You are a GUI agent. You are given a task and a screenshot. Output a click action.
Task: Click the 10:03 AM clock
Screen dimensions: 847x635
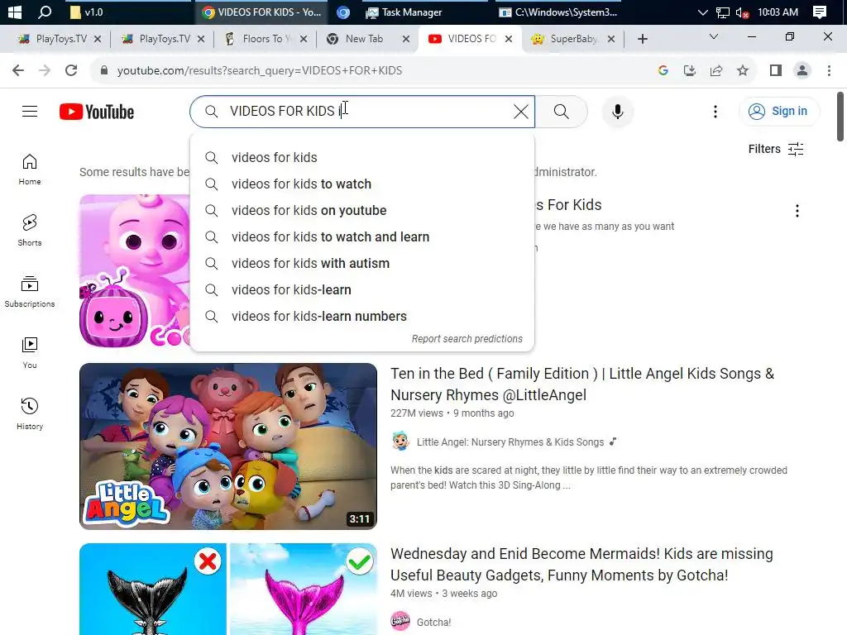click(x=778, y=12)
